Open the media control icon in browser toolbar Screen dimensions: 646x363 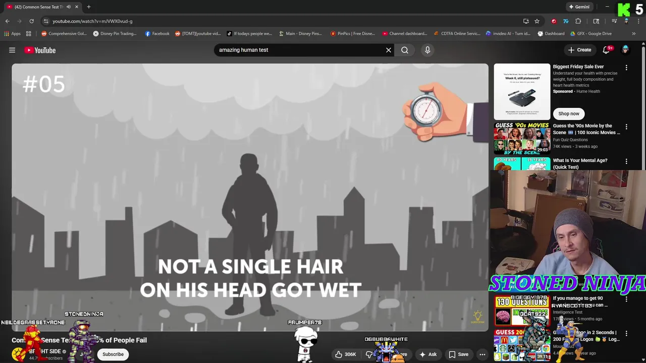coord(614,21)
